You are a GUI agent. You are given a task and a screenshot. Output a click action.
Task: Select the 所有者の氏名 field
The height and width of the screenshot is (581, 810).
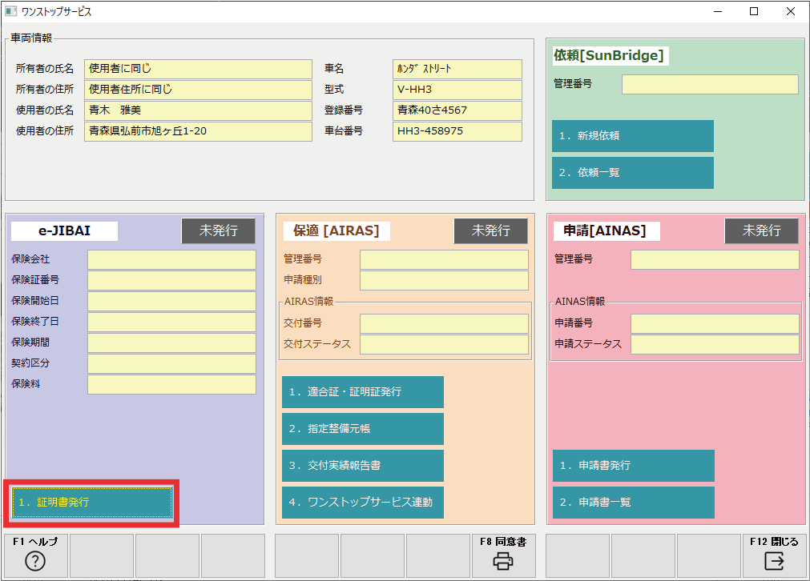[199, 69]
